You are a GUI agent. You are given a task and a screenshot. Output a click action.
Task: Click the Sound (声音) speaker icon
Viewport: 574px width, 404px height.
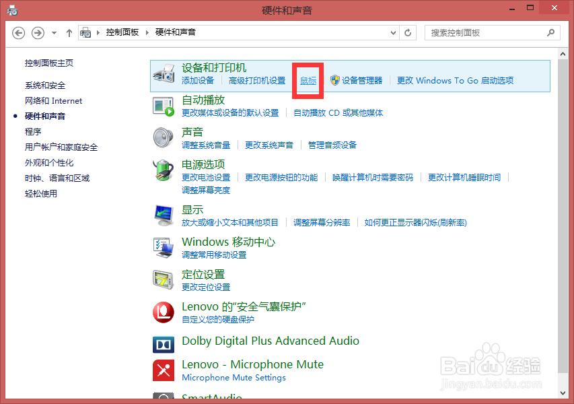coord(164,138)
